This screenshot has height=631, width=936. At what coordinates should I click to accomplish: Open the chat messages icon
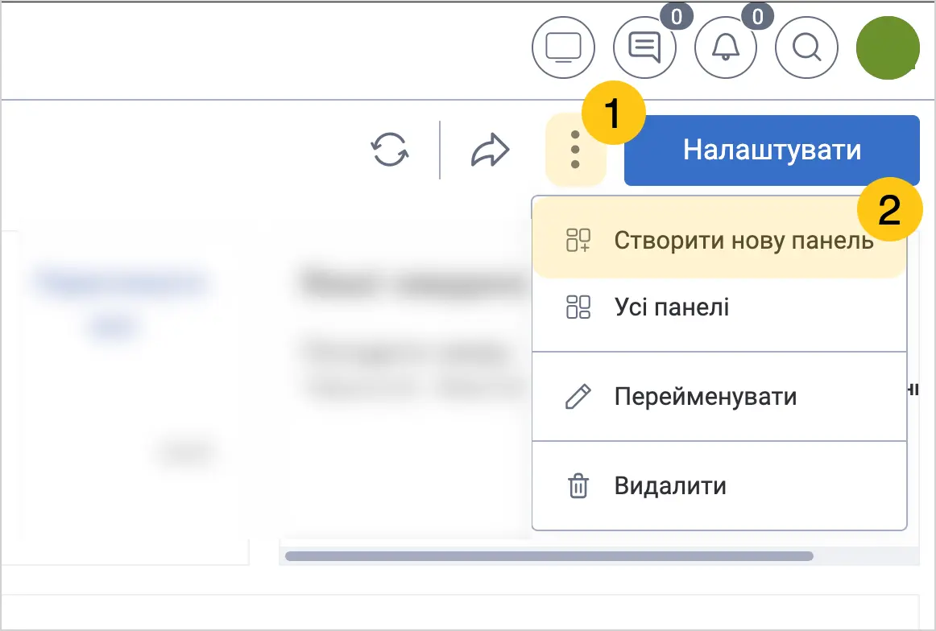[644, 47]
